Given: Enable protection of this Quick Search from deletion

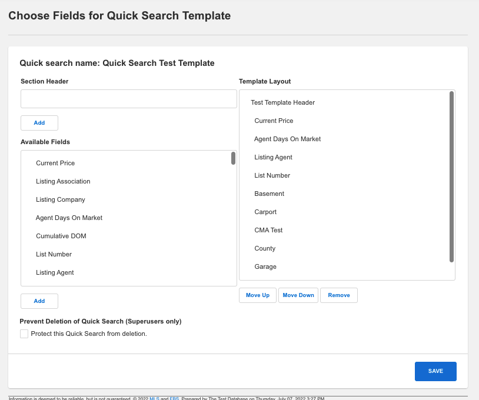Looking at the screenshot, I should pos(24,334).
